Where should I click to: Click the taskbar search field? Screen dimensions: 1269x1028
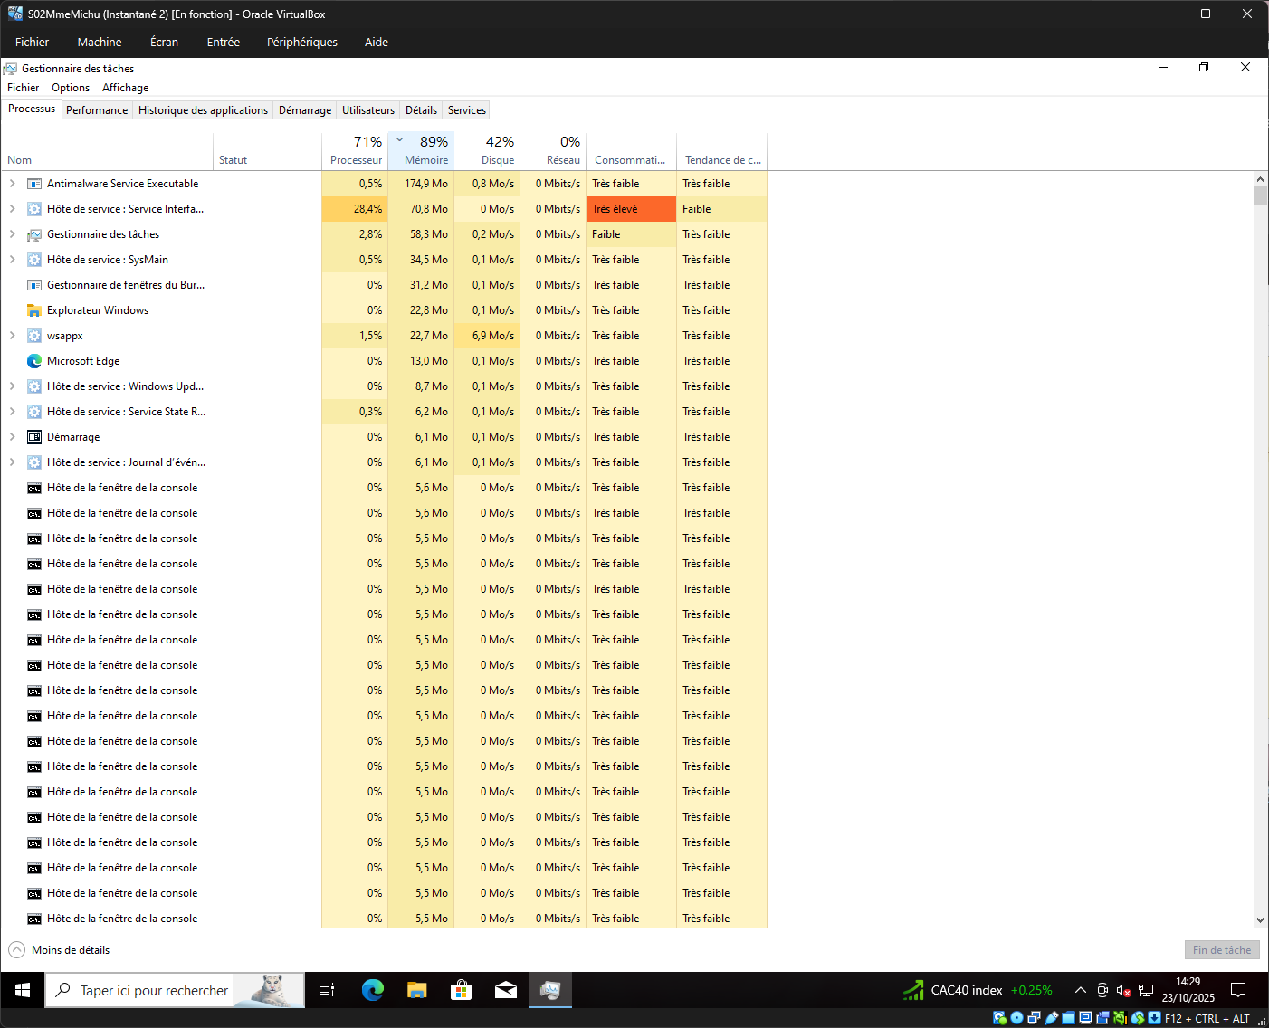tap(154, 991)
